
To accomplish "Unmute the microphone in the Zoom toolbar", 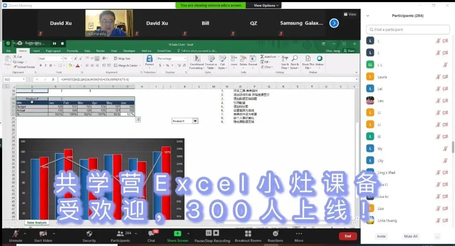I will point(16,236).
